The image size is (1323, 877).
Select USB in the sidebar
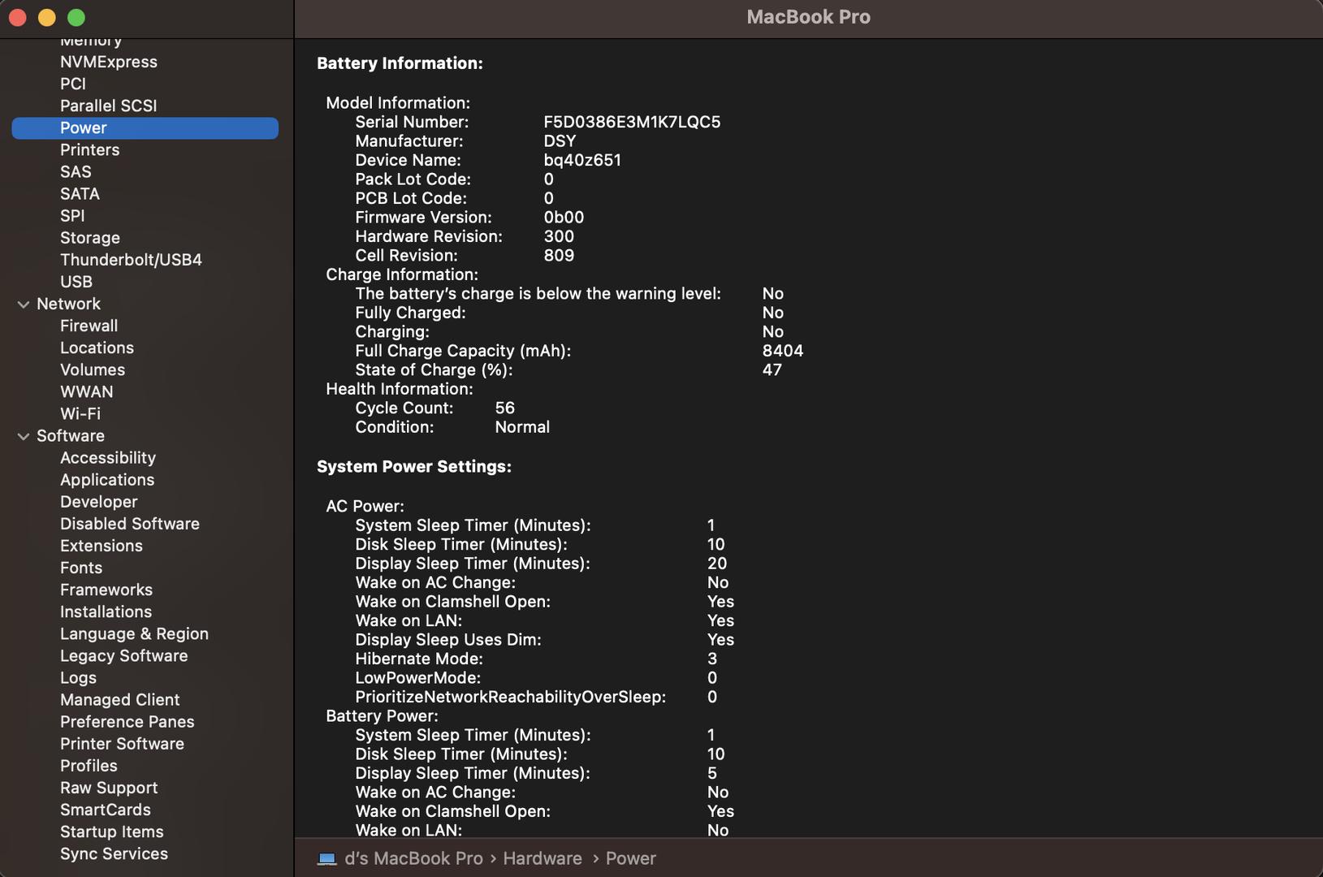76,281
